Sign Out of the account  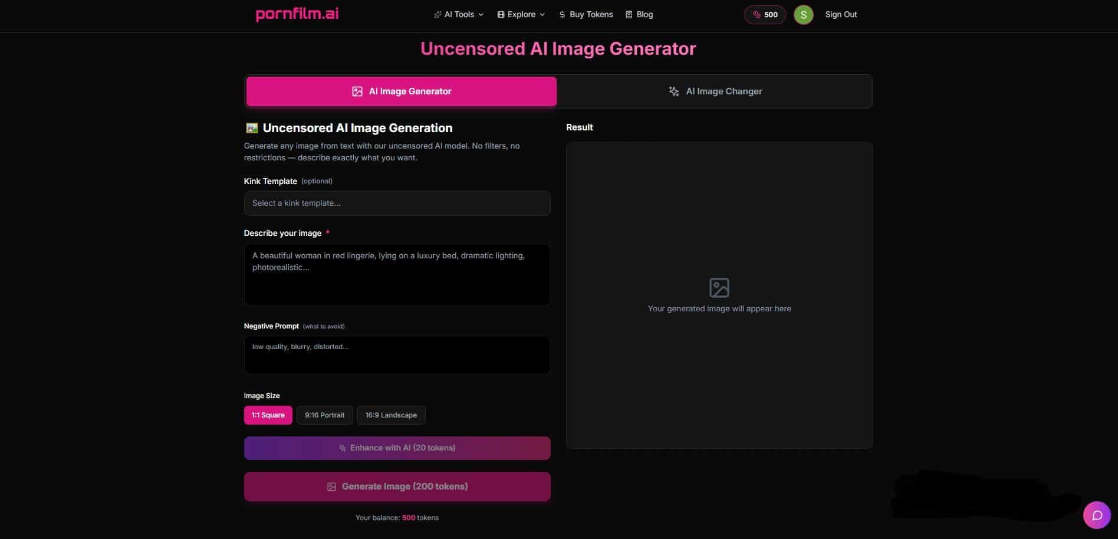(841, 14)
